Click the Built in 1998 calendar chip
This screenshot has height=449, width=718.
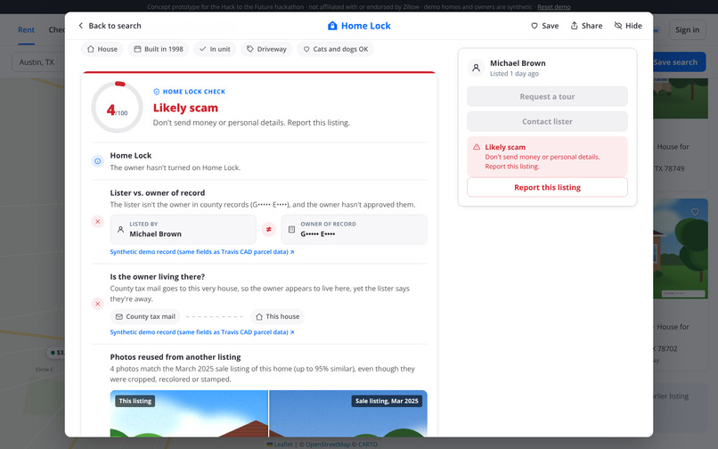(x=159, y=49)
